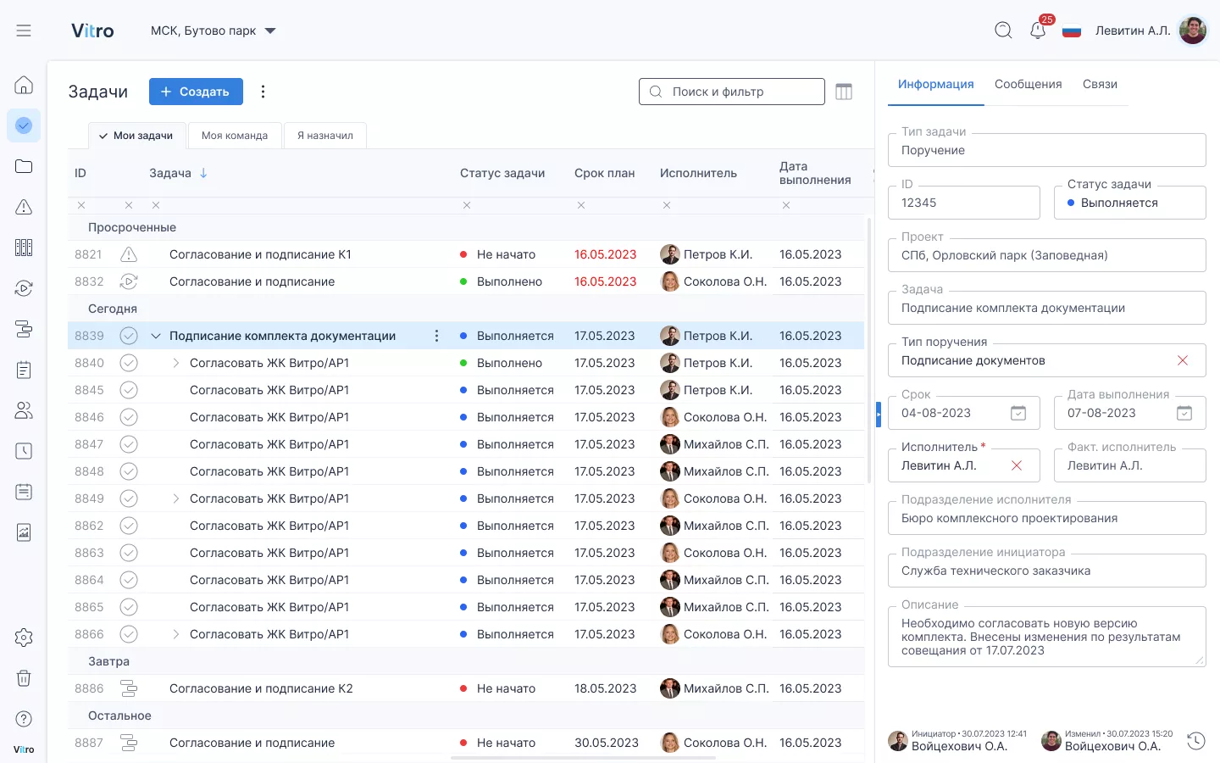Open the home icon in sidebar
Screen dimensions: 1220x763
[x=24, y=85]
